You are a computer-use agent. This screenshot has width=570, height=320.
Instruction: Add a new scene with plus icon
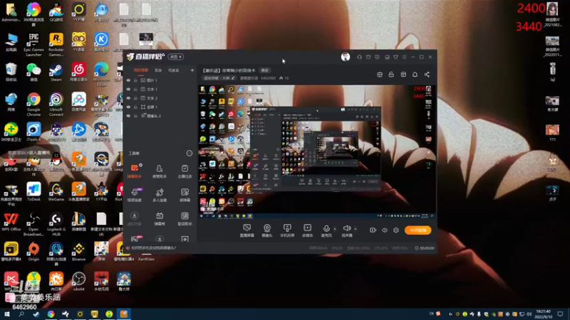coord(192,70)
